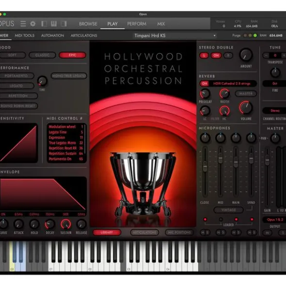Click the red LIBRARY button
Screen dimensions: 286x286
click(107, 232)
